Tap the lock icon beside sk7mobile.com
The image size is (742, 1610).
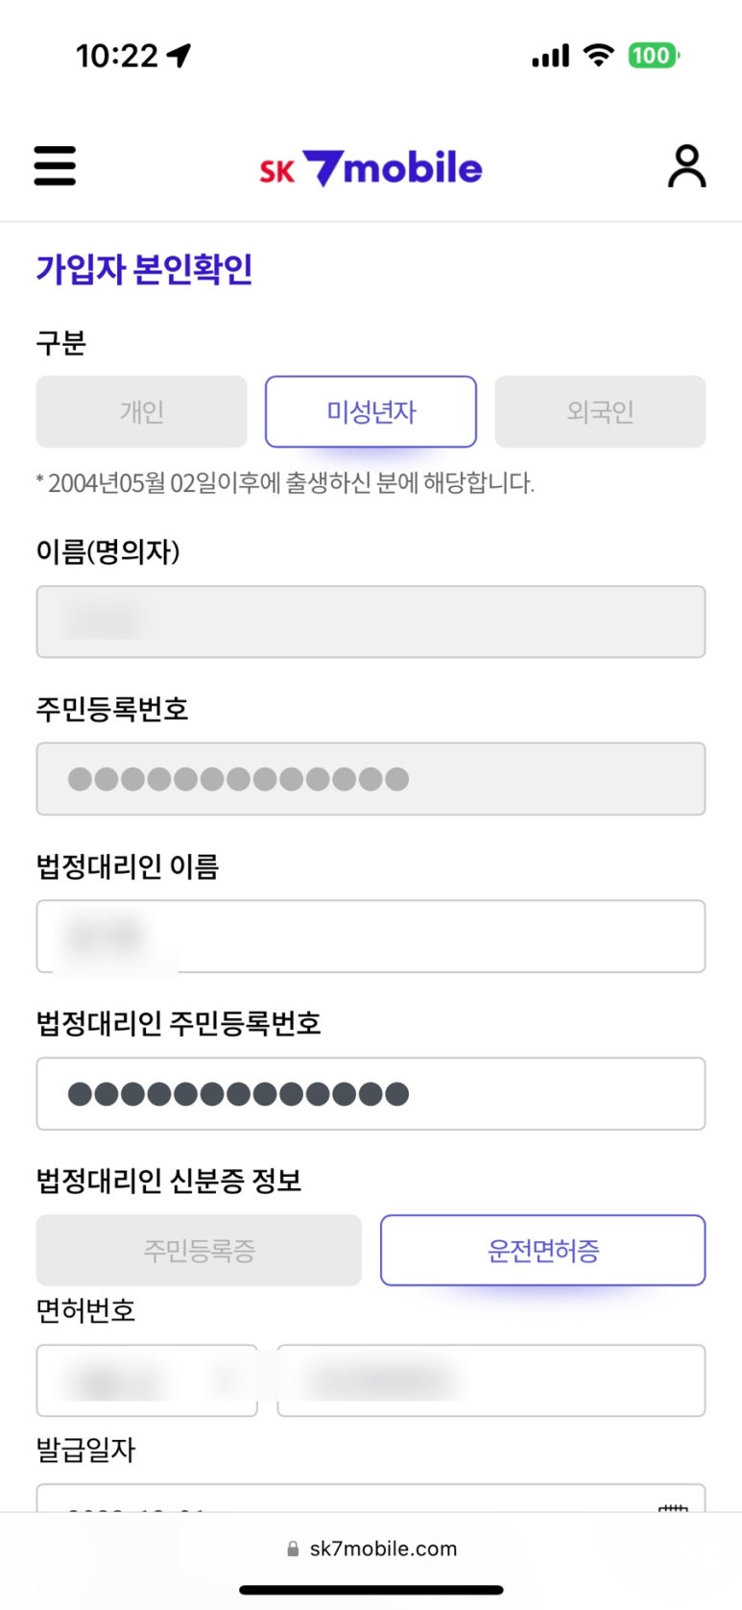pos(293,1549)
